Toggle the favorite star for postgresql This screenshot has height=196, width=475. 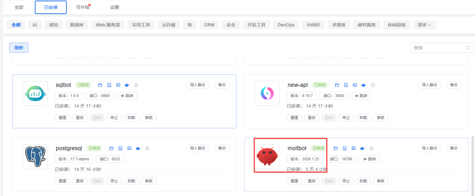pos(147,148)
